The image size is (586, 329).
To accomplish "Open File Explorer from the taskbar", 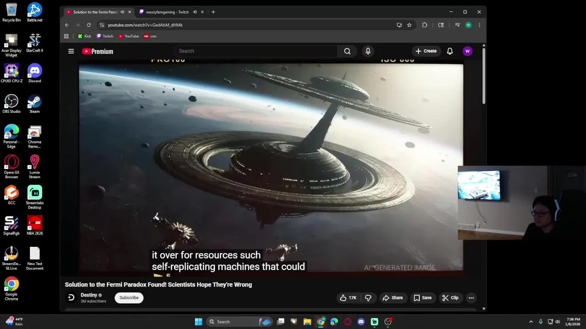I will [x=307, y=322].
